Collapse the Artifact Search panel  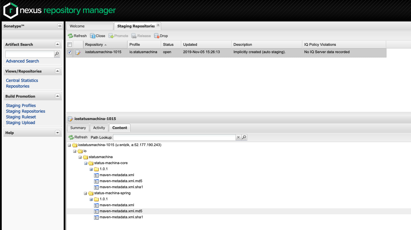(x=57, y=44)
